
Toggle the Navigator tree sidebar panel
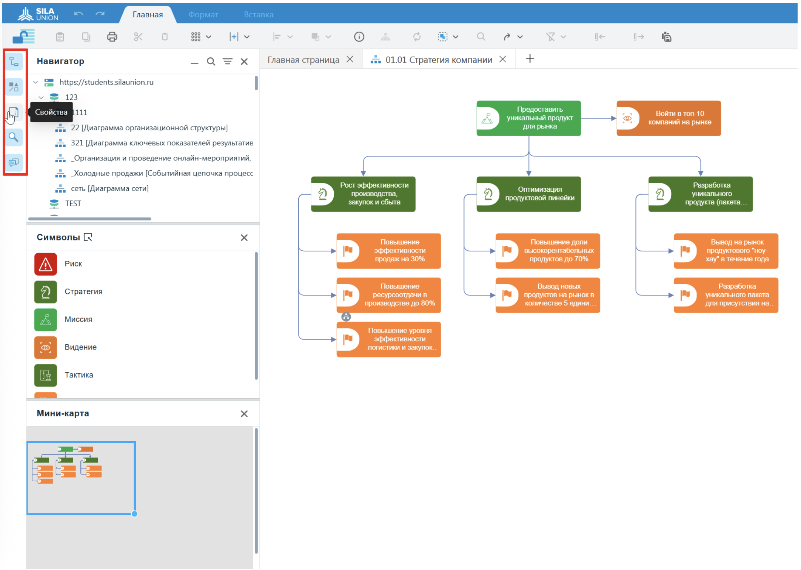tap(14, 62)
